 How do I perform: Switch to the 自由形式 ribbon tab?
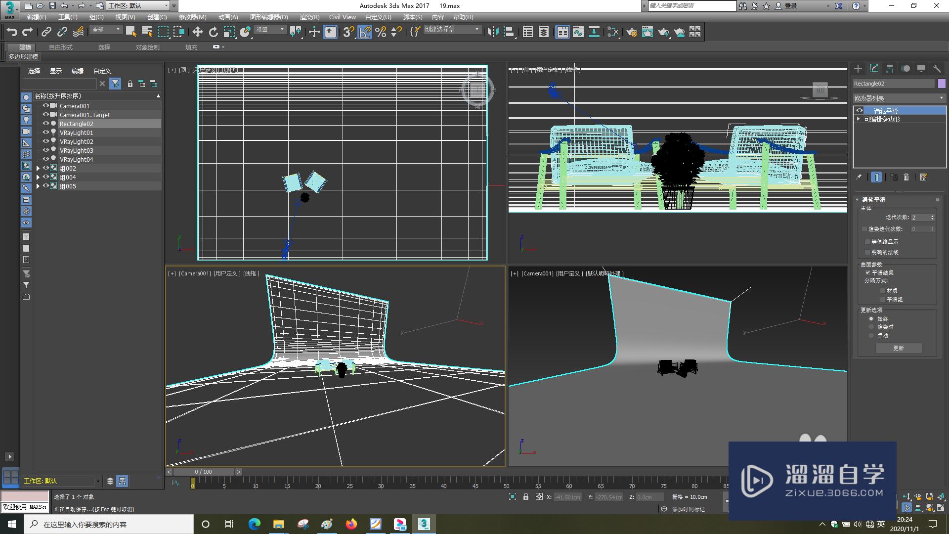(61, 47)
